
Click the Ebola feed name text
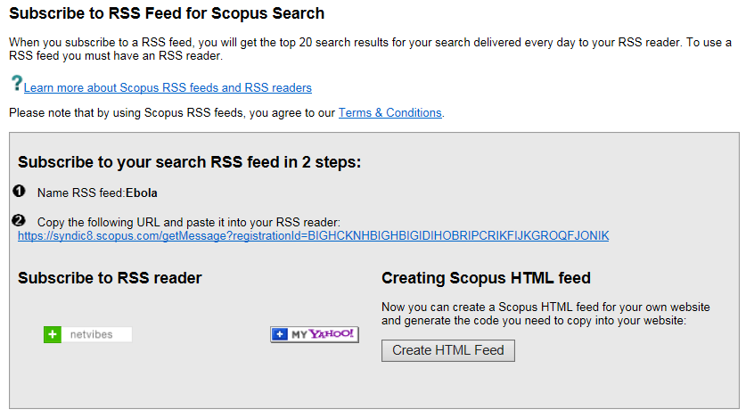[142, 193]
